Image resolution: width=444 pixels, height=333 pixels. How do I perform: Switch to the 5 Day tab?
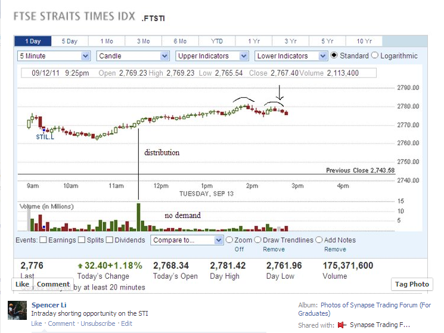click(69, 41)
